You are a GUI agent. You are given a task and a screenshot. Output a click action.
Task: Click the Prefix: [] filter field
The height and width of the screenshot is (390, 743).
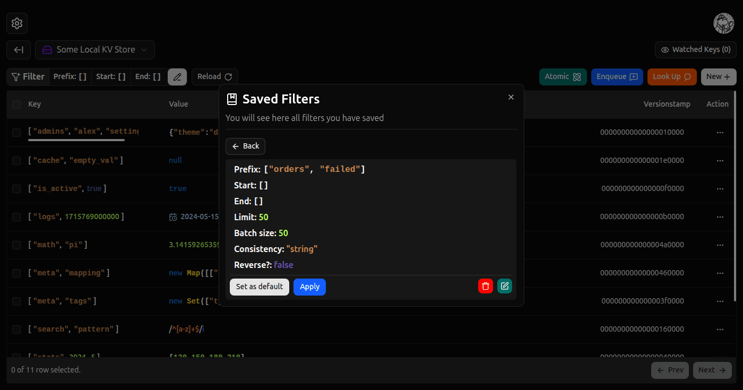tap(70, 77)
